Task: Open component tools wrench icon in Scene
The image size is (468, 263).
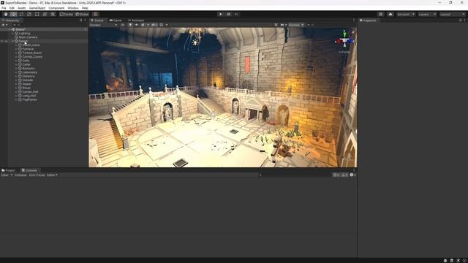Action: click(276, 25)
